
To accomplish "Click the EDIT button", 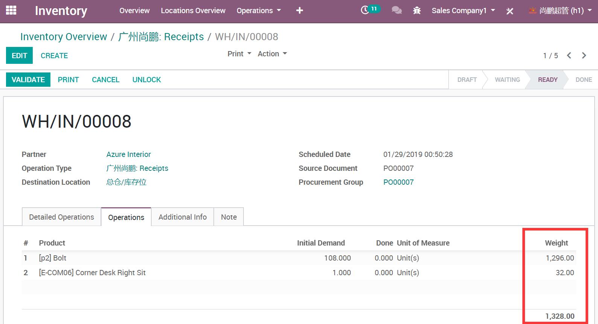I will (x=19, y=56).
